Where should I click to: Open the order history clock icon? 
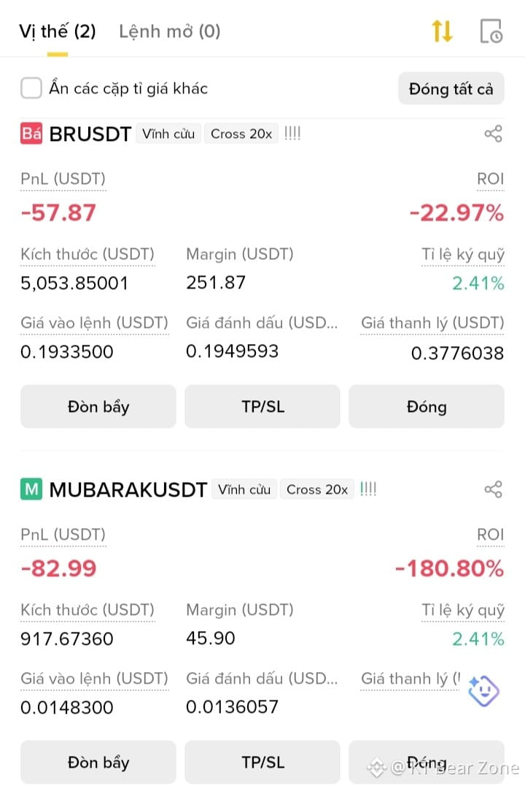[x=491, y=31]
